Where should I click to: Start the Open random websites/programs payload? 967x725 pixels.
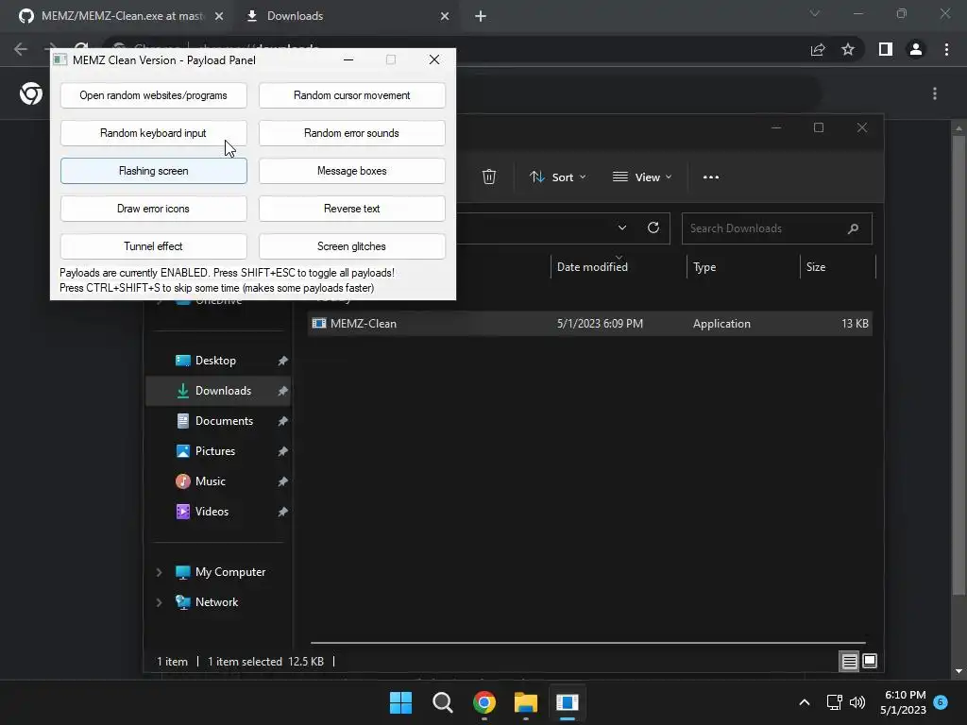tap(154, 95)
